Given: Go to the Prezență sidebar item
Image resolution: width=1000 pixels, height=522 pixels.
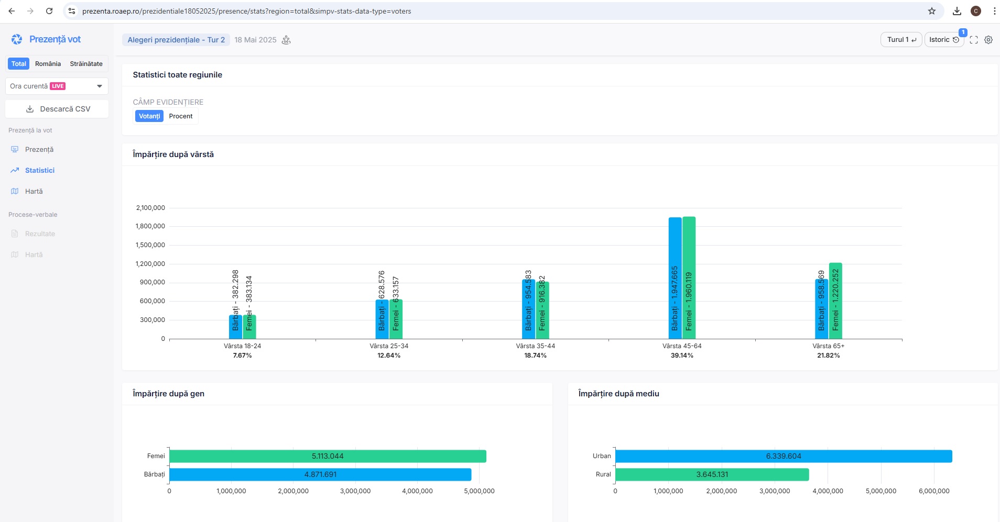Looking at the screenshot, I should click(39, 149).
